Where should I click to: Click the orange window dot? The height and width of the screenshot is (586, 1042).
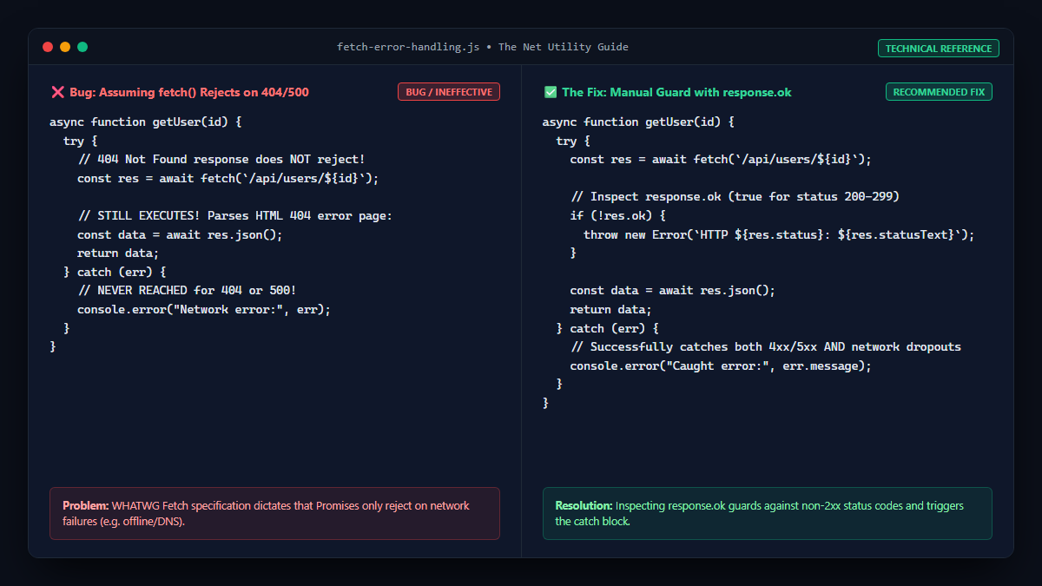tap(65, 47)
